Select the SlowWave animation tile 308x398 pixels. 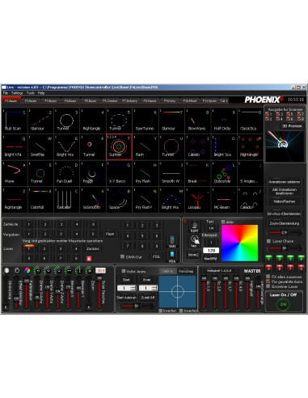pos(198,121)
